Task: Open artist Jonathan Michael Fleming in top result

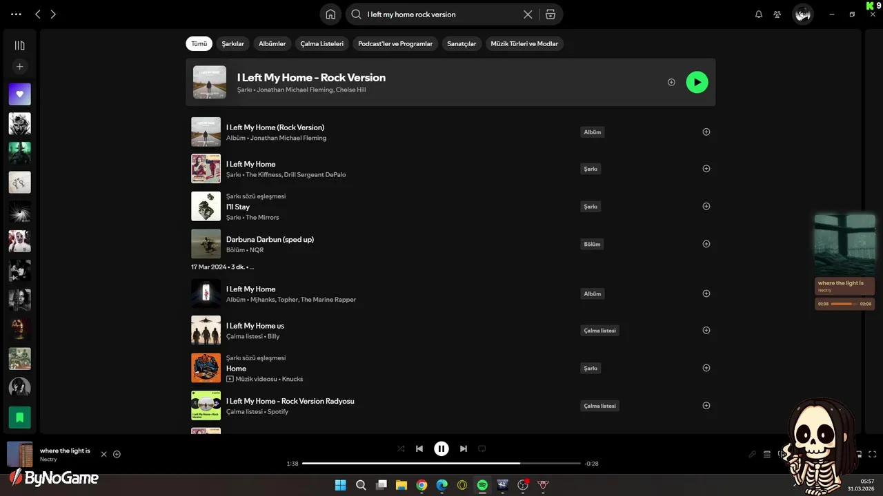Action: [295, 90]
